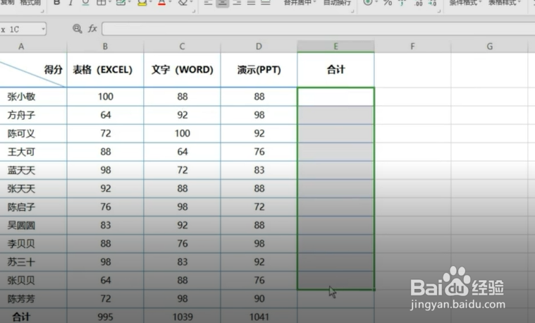Align cell text to the right
The width and height of the screenshot is (535, 323).
click(237, 3)
